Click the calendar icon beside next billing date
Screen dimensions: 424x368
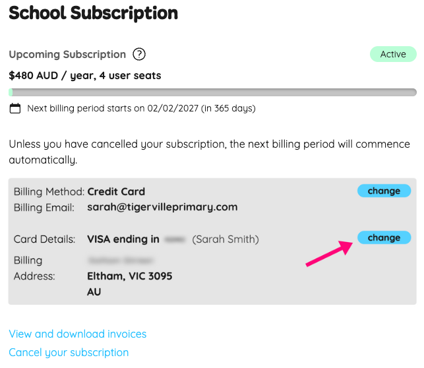pyautogui.click(x=15, y=108)
